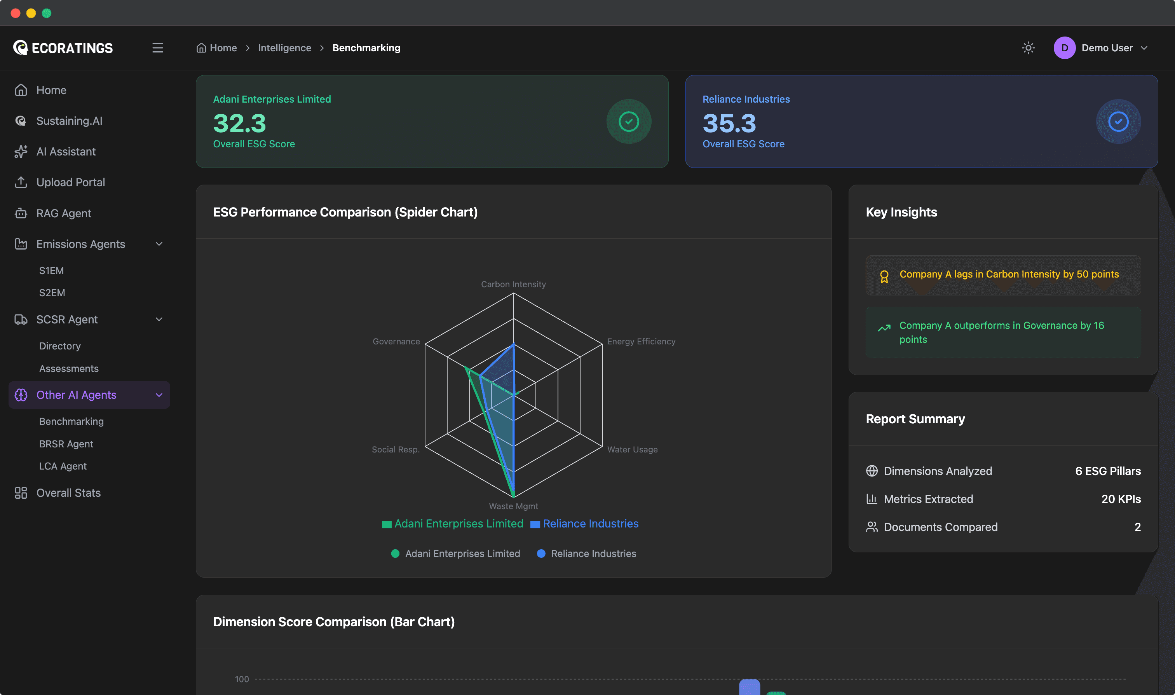The width and height of the screenshot is (1175, 695).
Task: Click the Carbon Intensity insight card
Action: 1003,275
